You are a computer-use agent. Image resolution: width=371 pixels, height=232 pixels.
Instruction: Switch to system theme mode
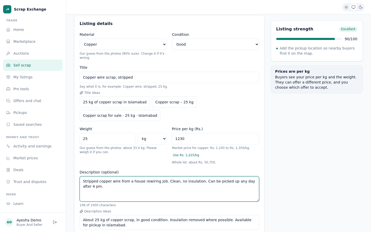[353, 7]
